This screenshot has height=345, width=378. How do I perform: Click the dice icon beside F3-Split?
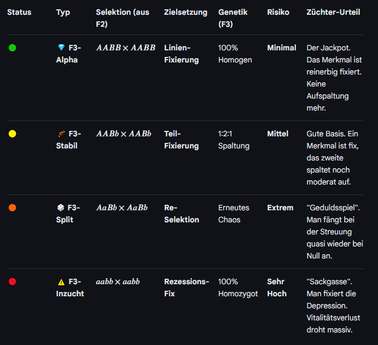click(x=61, y=208)
